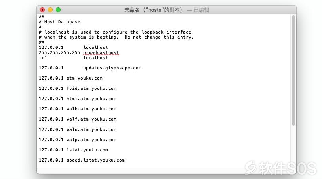Click on updates.glyphsapp.com entry
The width and height of the screenshot is (322, 179).
click(x=112, y=68)
